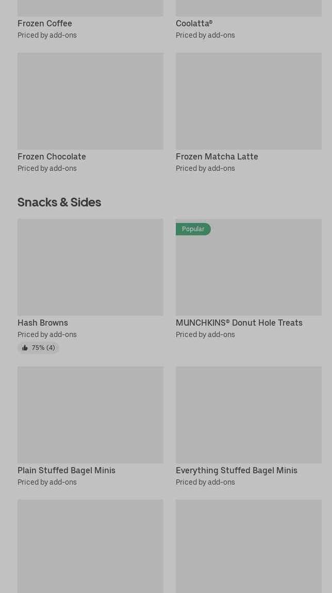Open the Hash Browns title
The width and height of the screenshot is (332, 593).
(x=43, y=323)
